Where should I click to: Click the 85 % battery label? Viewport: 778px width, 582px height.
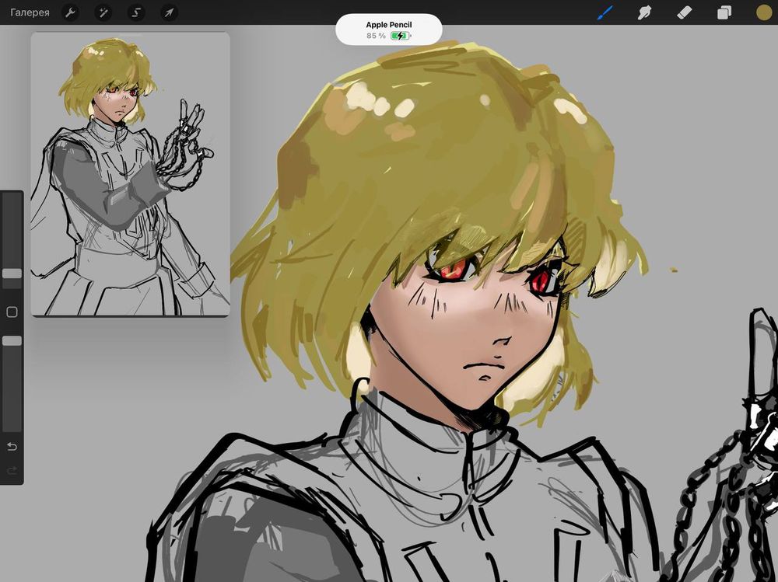pos(376,36)
